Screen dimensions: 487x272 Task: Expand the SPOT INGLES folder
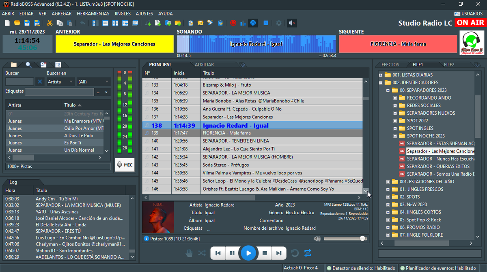[x=395, y=128]
